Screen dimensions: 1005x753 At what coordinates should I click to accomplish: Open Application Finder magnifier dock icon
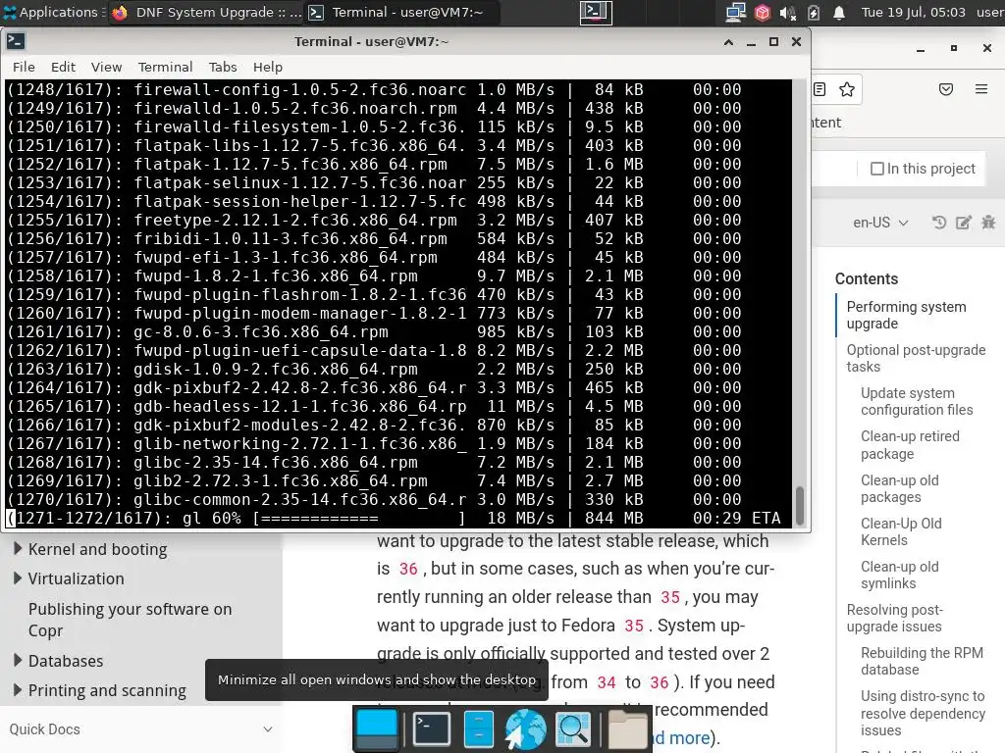point(572,729)
